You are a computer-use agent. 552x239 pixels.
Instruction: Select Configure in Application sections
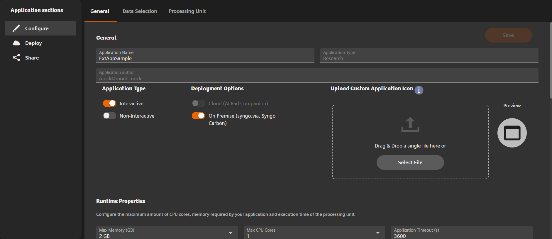tap(40, 28)
